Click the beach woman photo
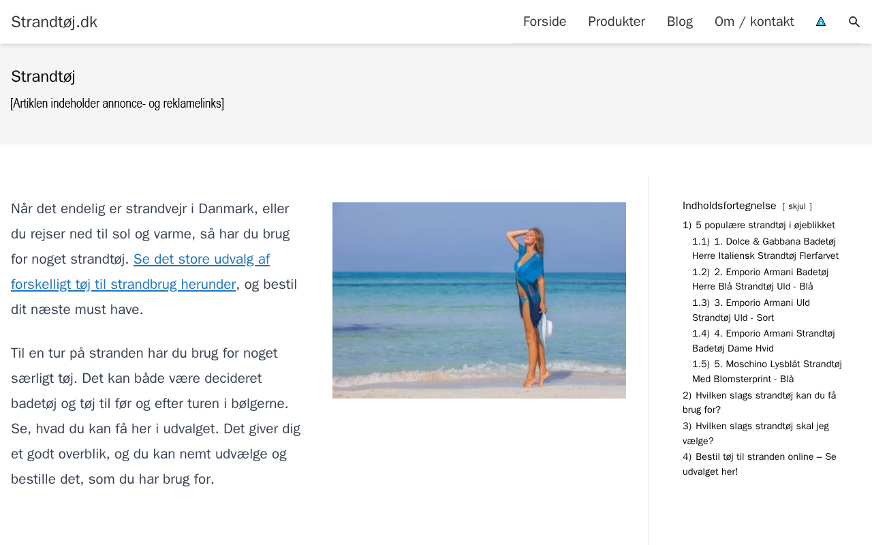 pyautogui.click(x=479, y=300)
